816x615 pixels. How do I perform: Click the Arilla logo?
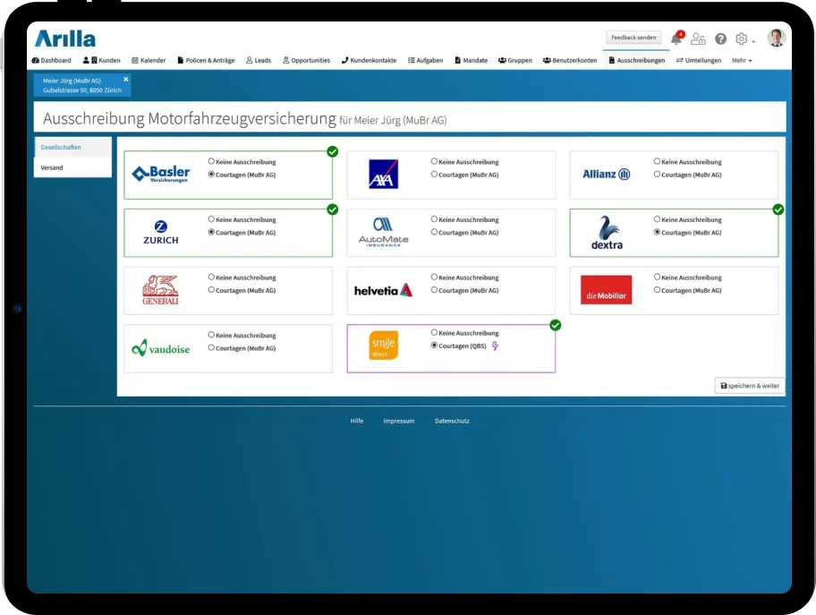tap(65, 38)
